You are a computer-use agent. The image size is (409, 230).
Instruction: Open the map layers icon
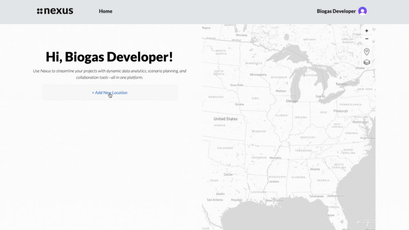click(x=366, y=62)
